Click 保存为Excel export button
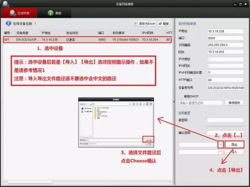 pos(145,23)
